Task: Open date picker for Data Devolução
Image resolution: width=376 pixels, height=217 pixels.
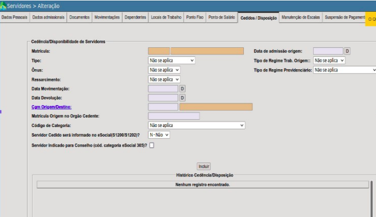Action: [182, 98]
